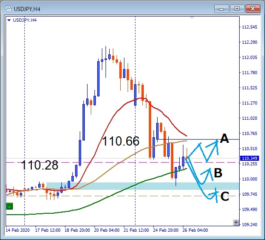Click the 111.780 price scale value
265x240 pixels.
click(x=250, y=73)
